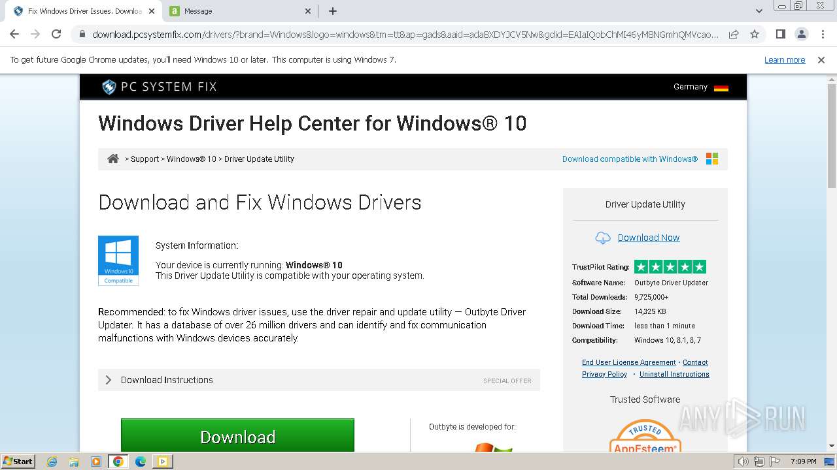837x470 pixels.
Task: Click the SPECIAL OFFER label
Action: [x=507, y=381]
